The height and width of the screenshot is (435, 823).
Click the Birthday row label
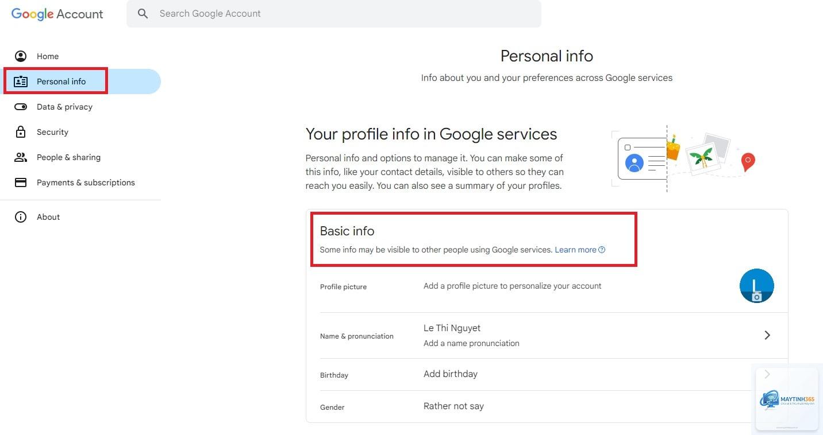point(334,375)
